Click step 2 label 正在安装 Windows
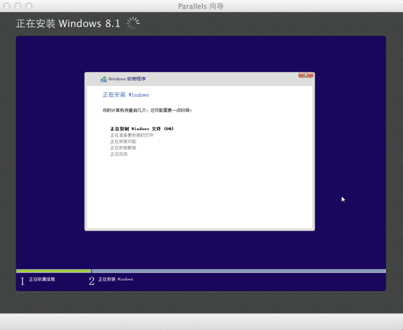 [116, 279]
